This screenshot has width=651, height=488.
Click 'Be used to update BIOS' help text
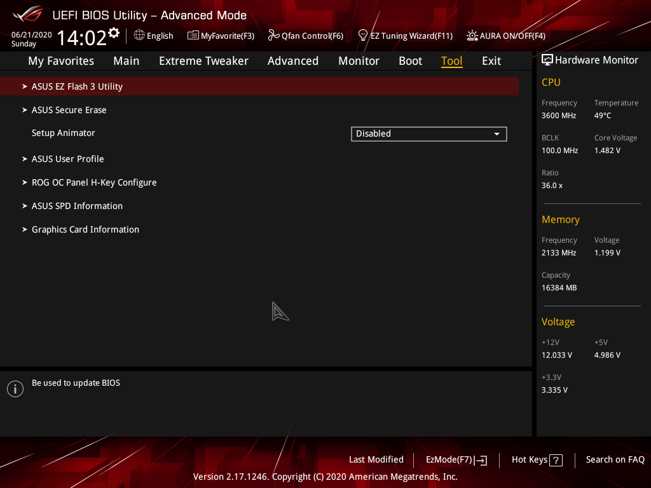[x=76, y=383]
